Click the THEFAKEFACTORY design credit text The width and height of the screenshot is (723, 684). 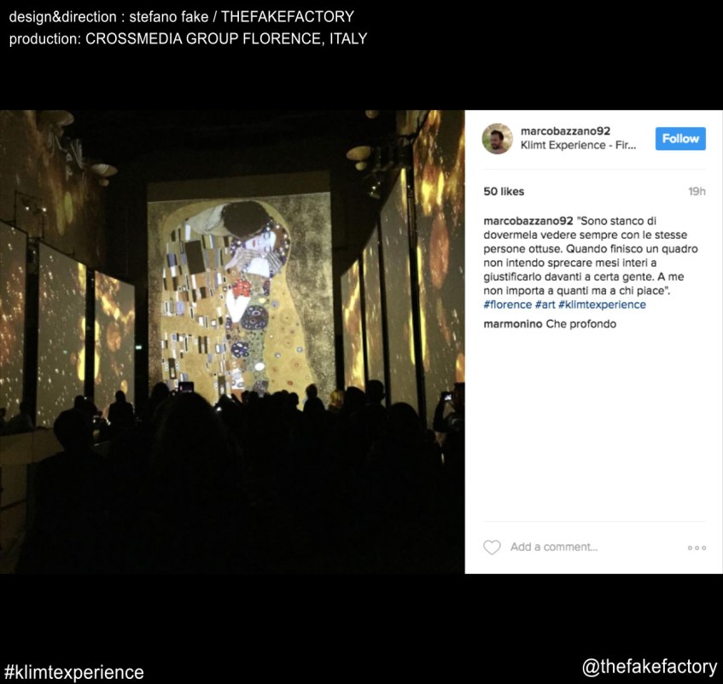(x=288, y=17)
